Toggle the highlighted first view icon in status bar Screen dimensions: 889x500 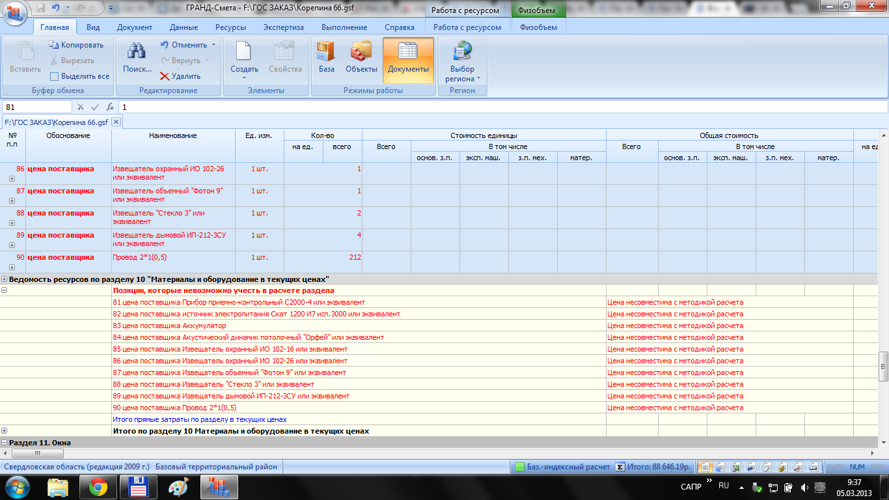tap(704, 467)
